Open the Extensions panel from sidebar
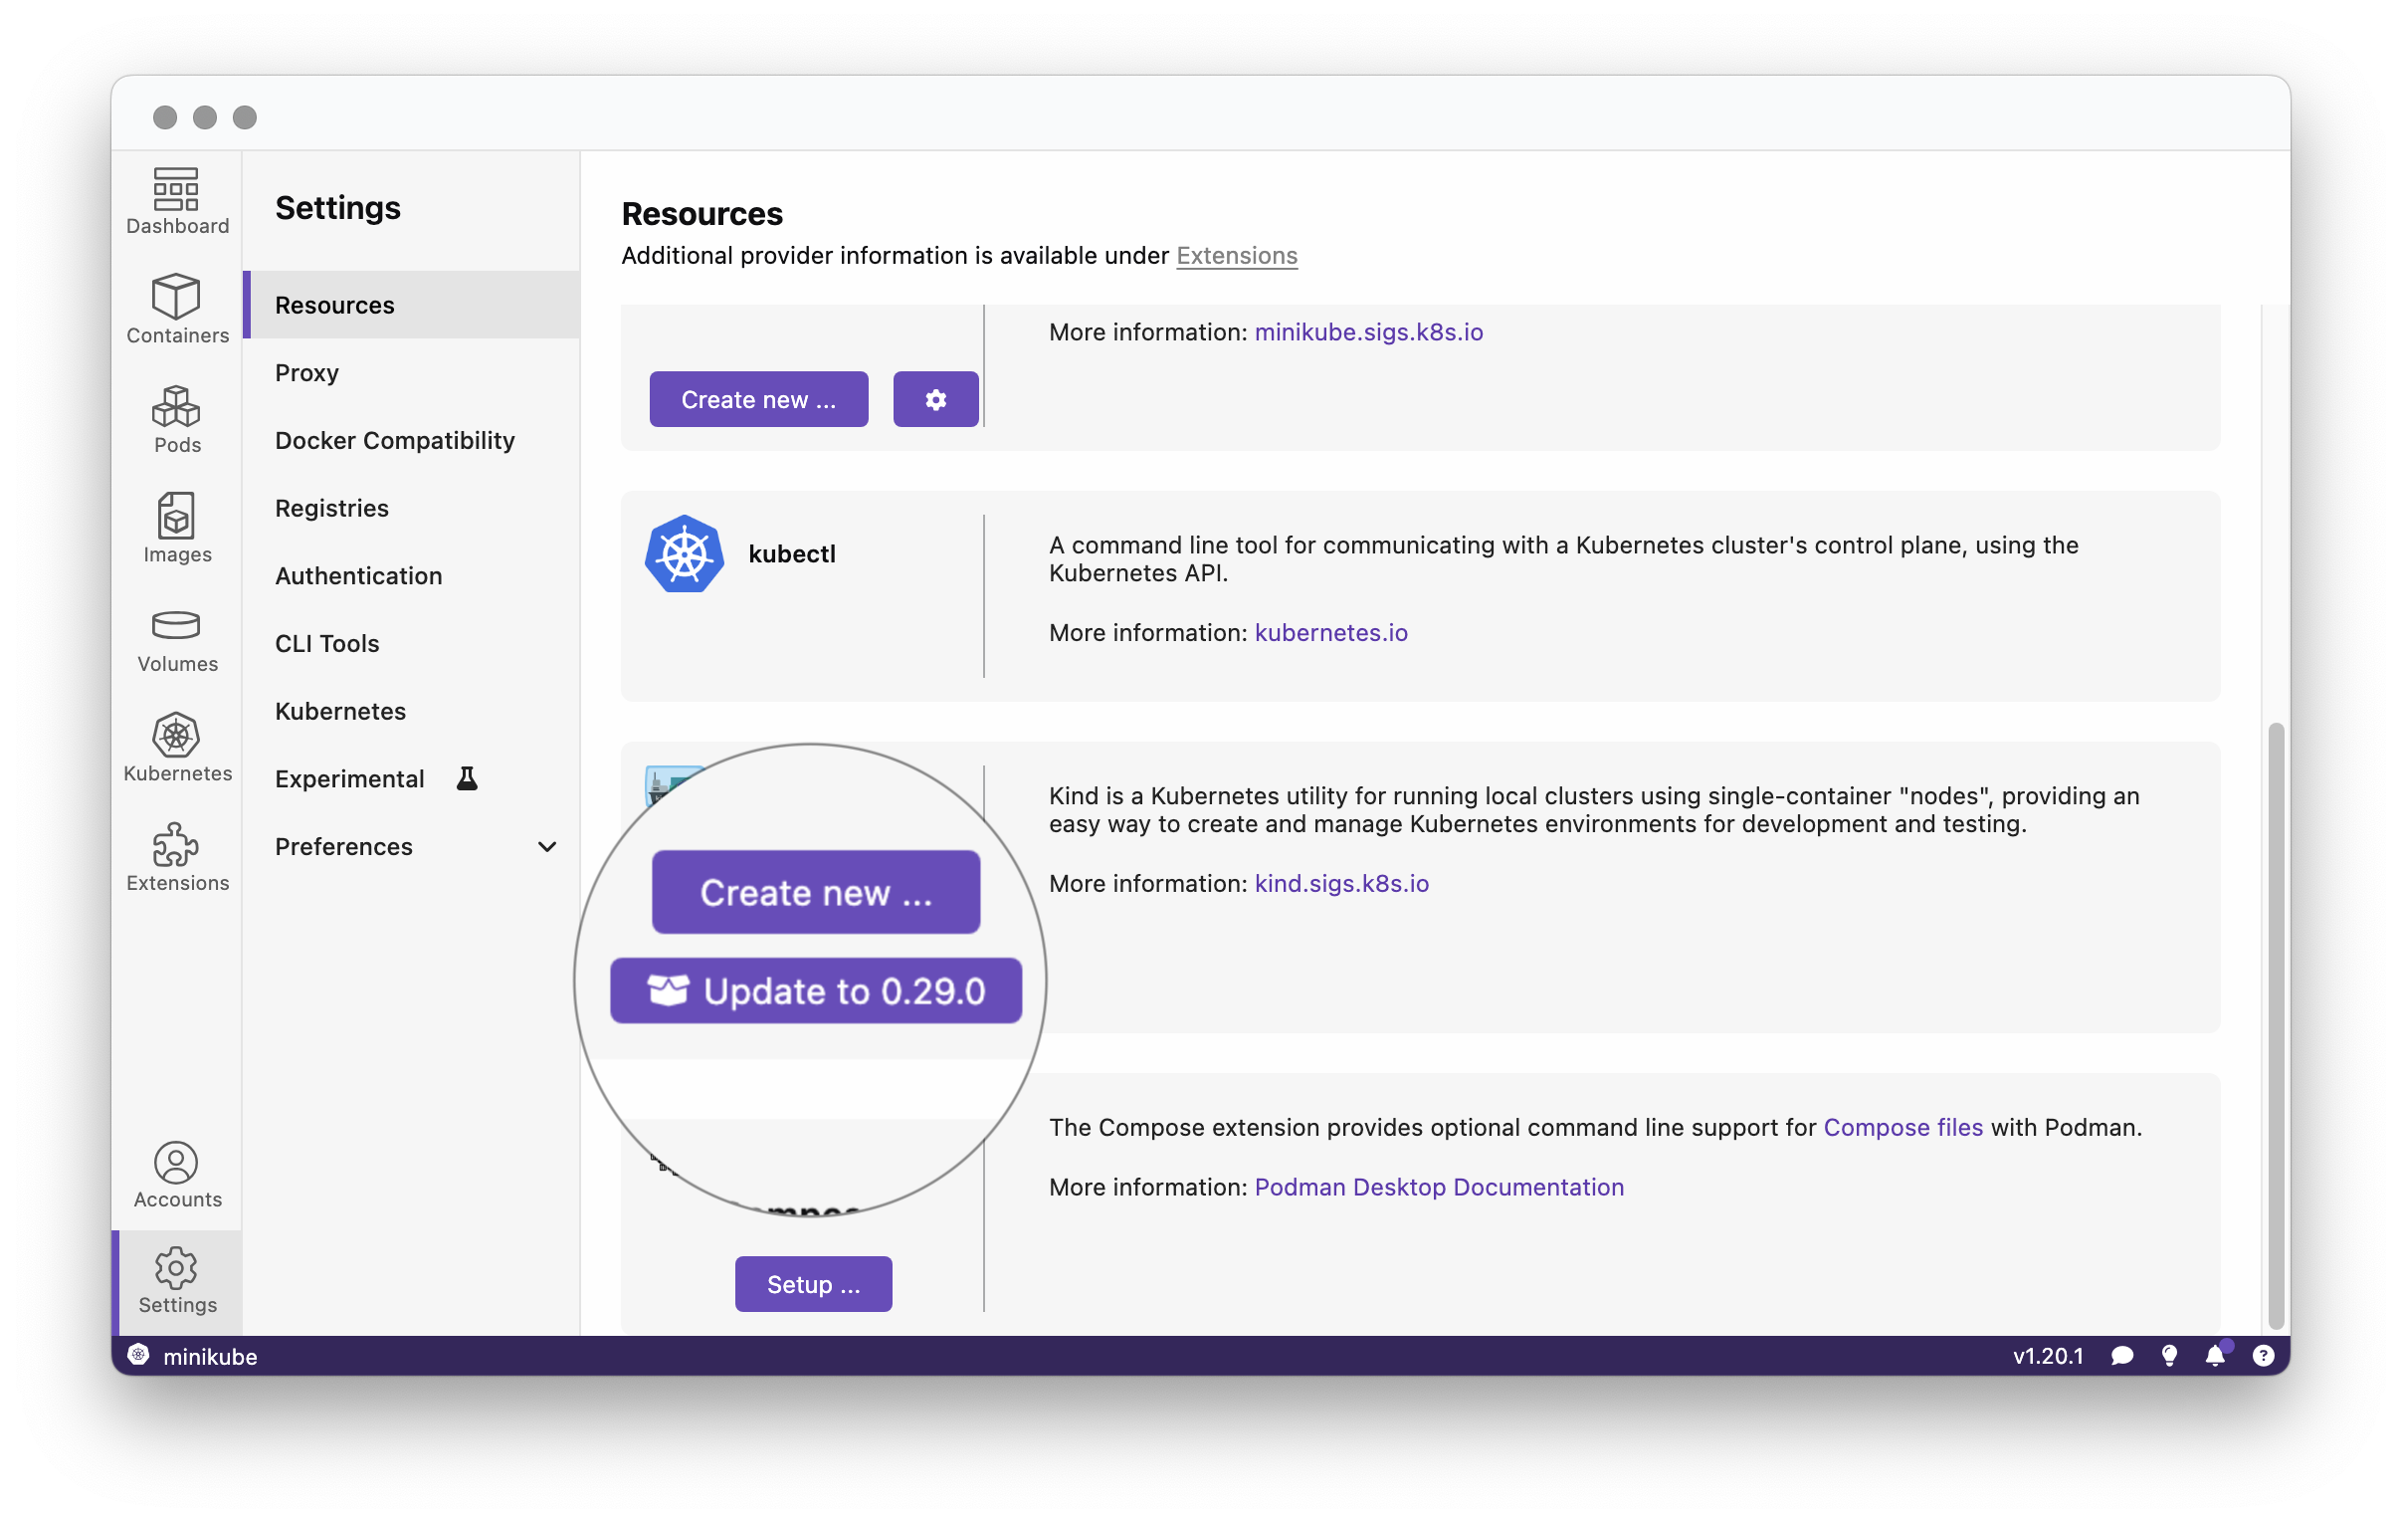This screenshot has height=1523, width=2402. click(175, 856)
